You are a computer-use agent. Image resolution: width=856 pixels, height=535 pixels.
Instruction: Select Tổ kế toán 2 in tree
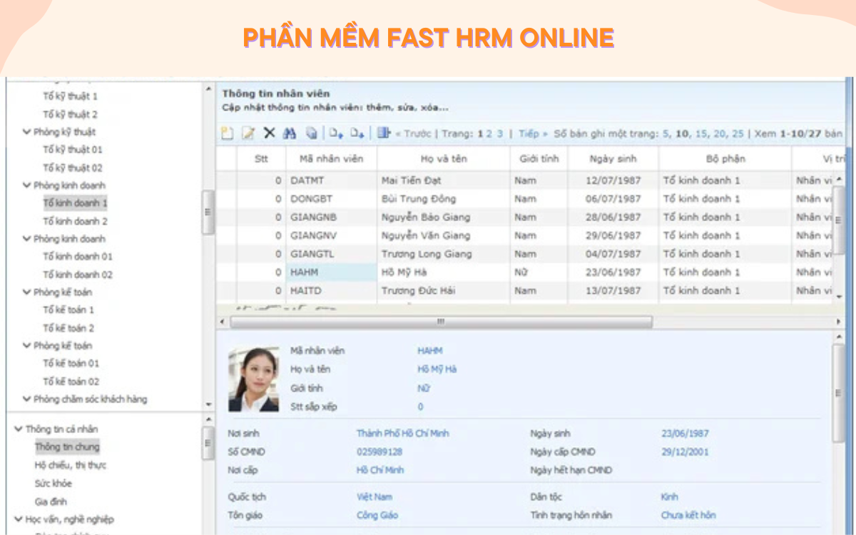click(68, 328)
